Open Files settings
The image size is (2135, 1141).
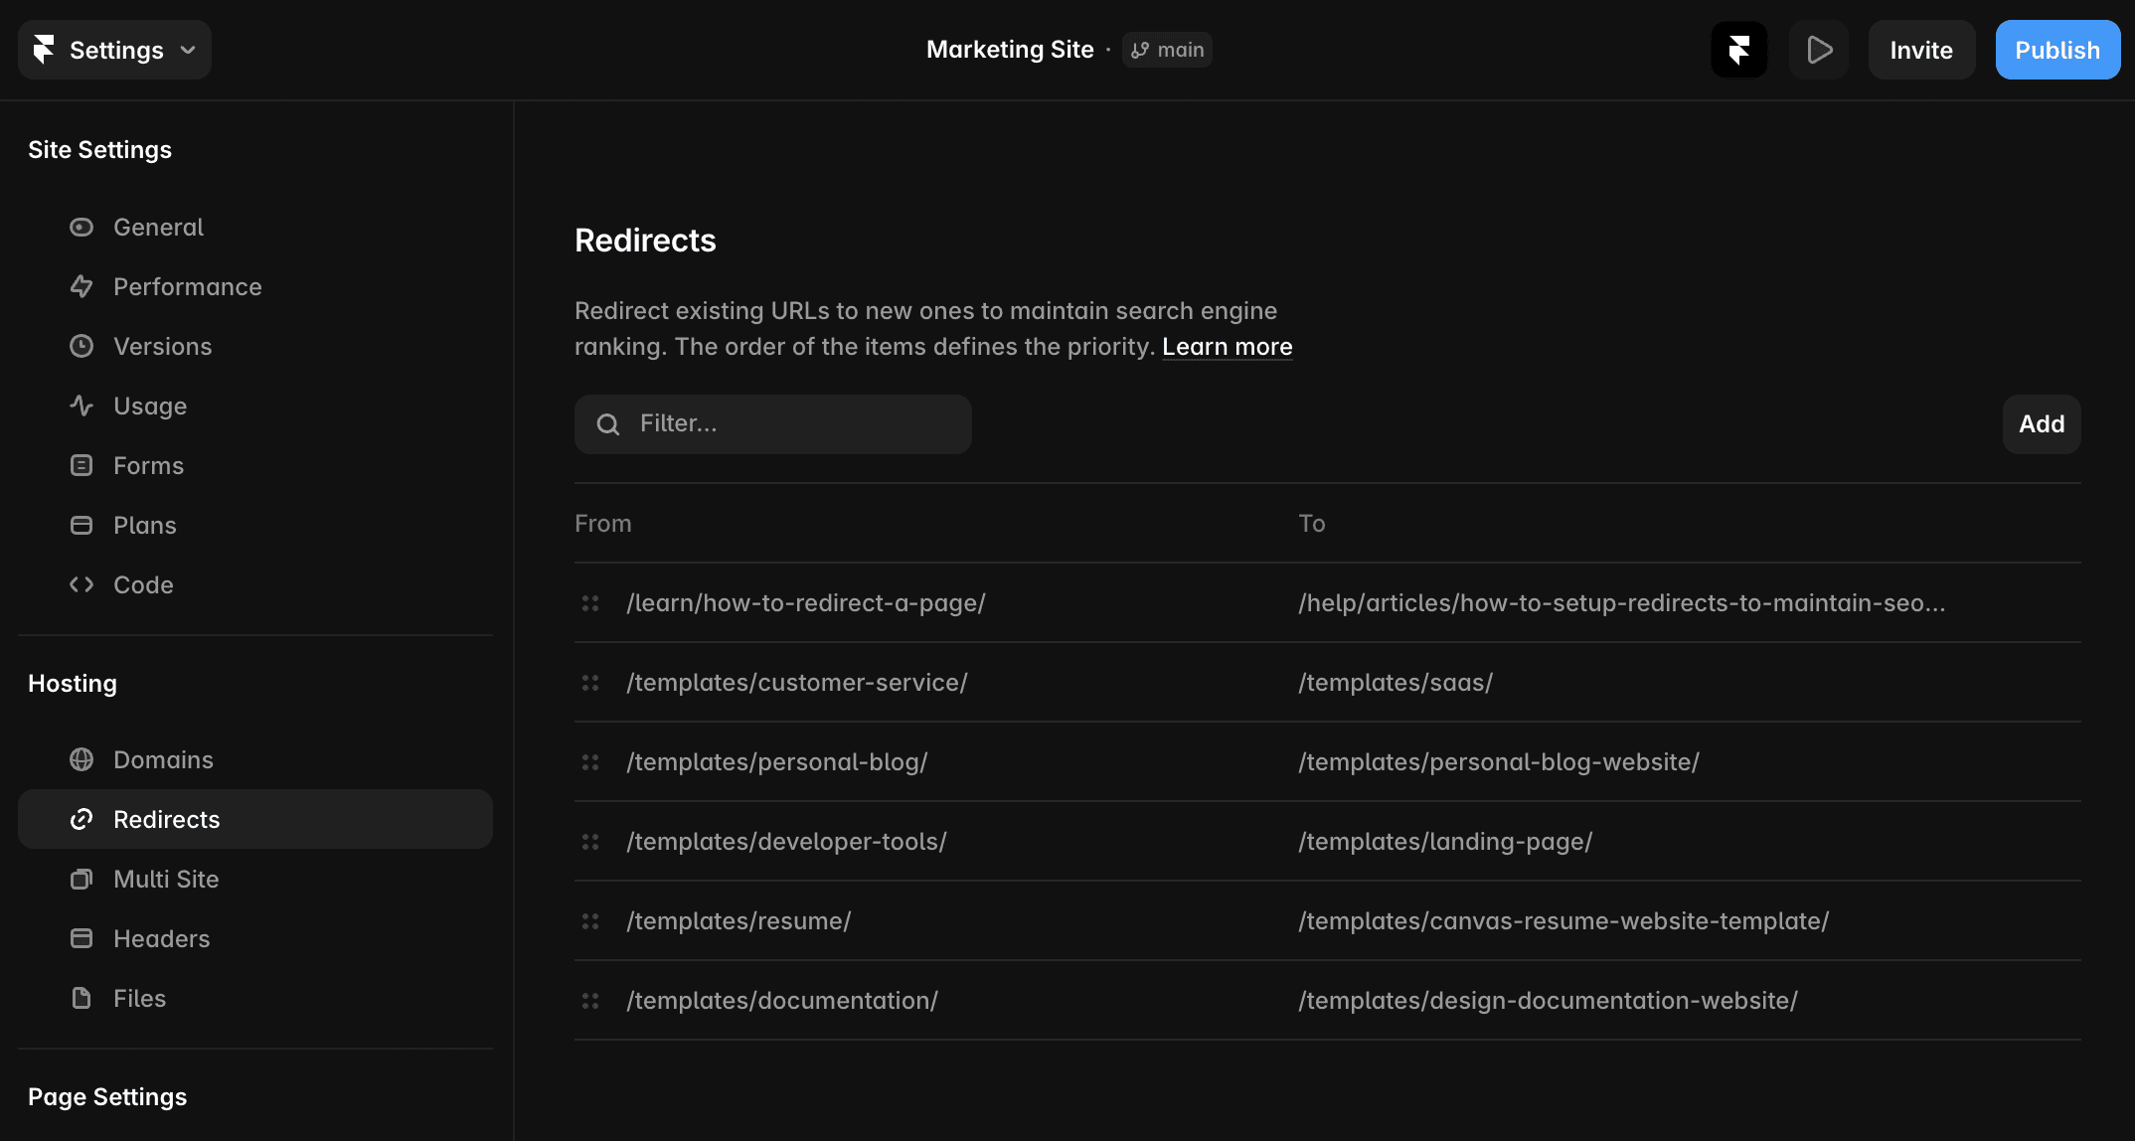[255, 999]
